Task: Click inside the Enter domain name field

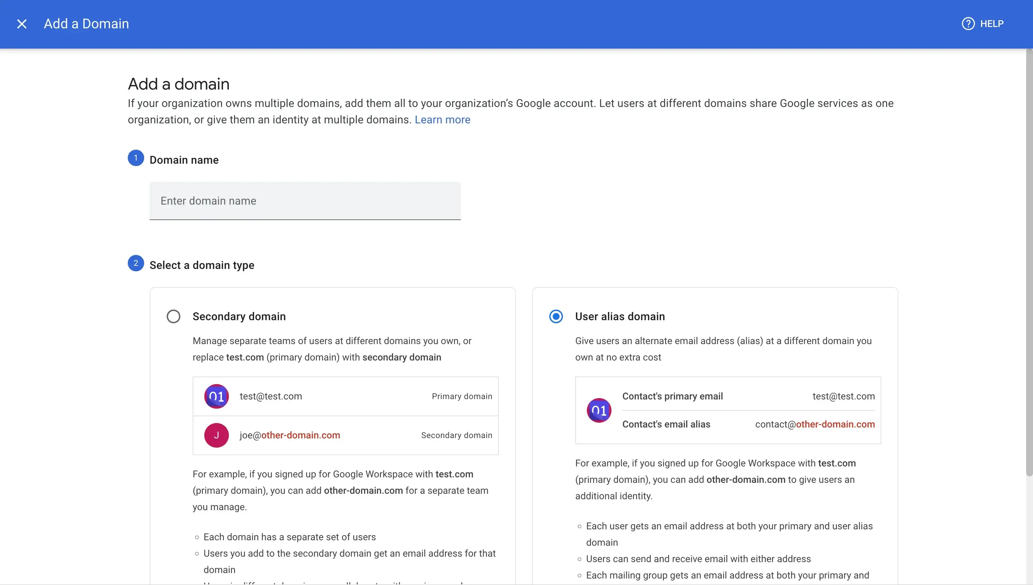Action: pyautogui.click(x=305, y=201)
